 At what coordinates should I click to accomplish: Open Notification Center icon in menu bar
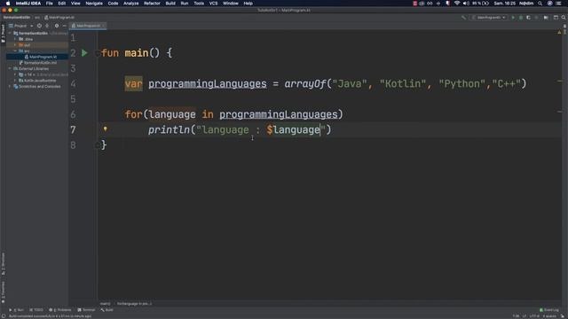pos(559,4)
